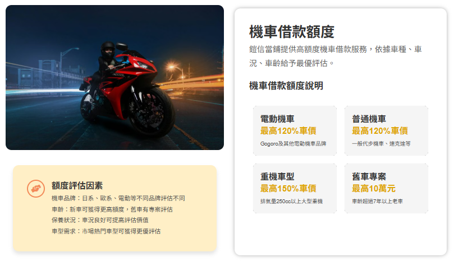Click the 機車品牌 evaluation factor line
Viewport: 454px width, 262px height.
point(118,198)
